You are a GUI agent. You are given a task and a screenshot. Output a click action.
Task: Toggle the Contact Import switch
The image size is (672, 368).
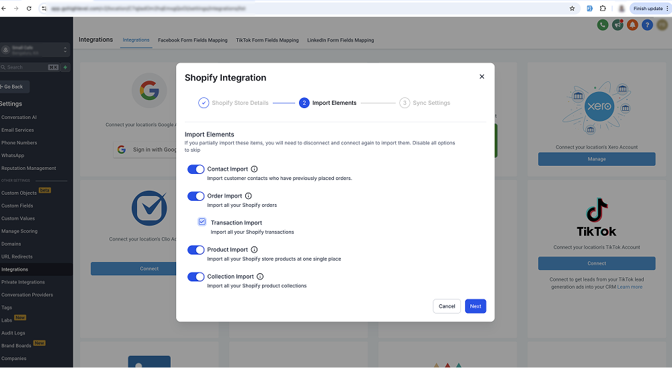point(196,169)
